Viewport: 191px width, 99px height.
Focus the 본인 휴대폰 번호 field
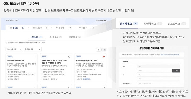pos(159,83)
